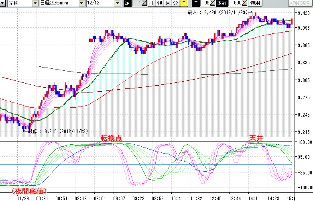The image size is (313, 201).
Task: Toggle the yellow T tick button
Action: click(x=183, y=3)
